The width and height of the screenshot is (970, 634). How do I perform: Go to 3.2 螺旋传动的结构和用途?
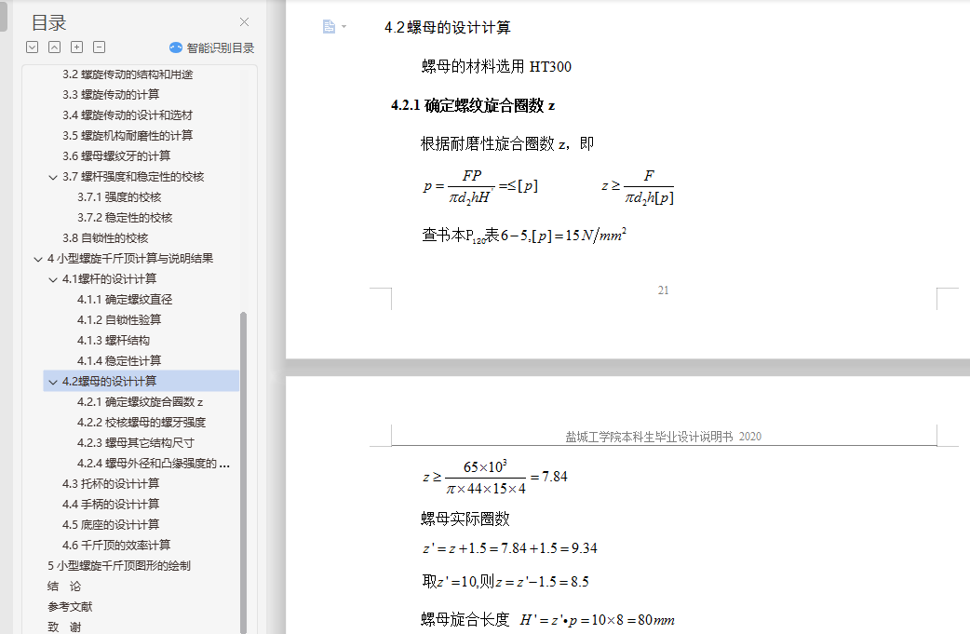pos(128,74)
